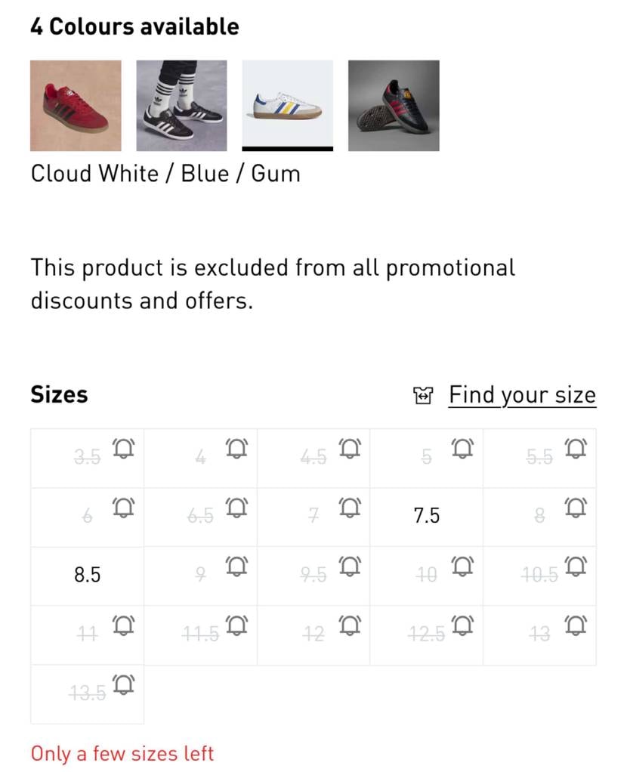Tap the bell icon next to size 8
Image resolution: width=627 pixels, height=772 pixels.
576,508
